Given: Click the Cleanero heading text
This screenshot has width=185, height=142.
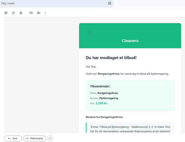Looking at the screenshot, I should [130, 41].
